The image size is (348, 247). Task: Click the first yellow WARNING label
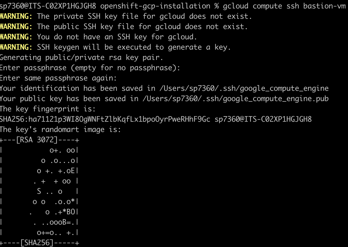coord(16,16)
